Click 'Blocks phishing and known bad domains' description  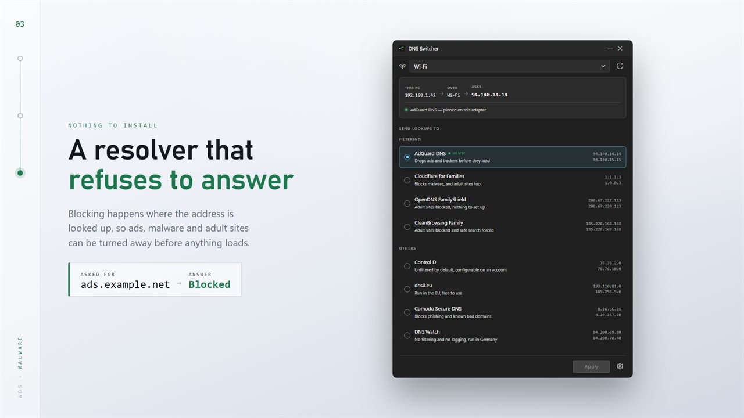453,316
